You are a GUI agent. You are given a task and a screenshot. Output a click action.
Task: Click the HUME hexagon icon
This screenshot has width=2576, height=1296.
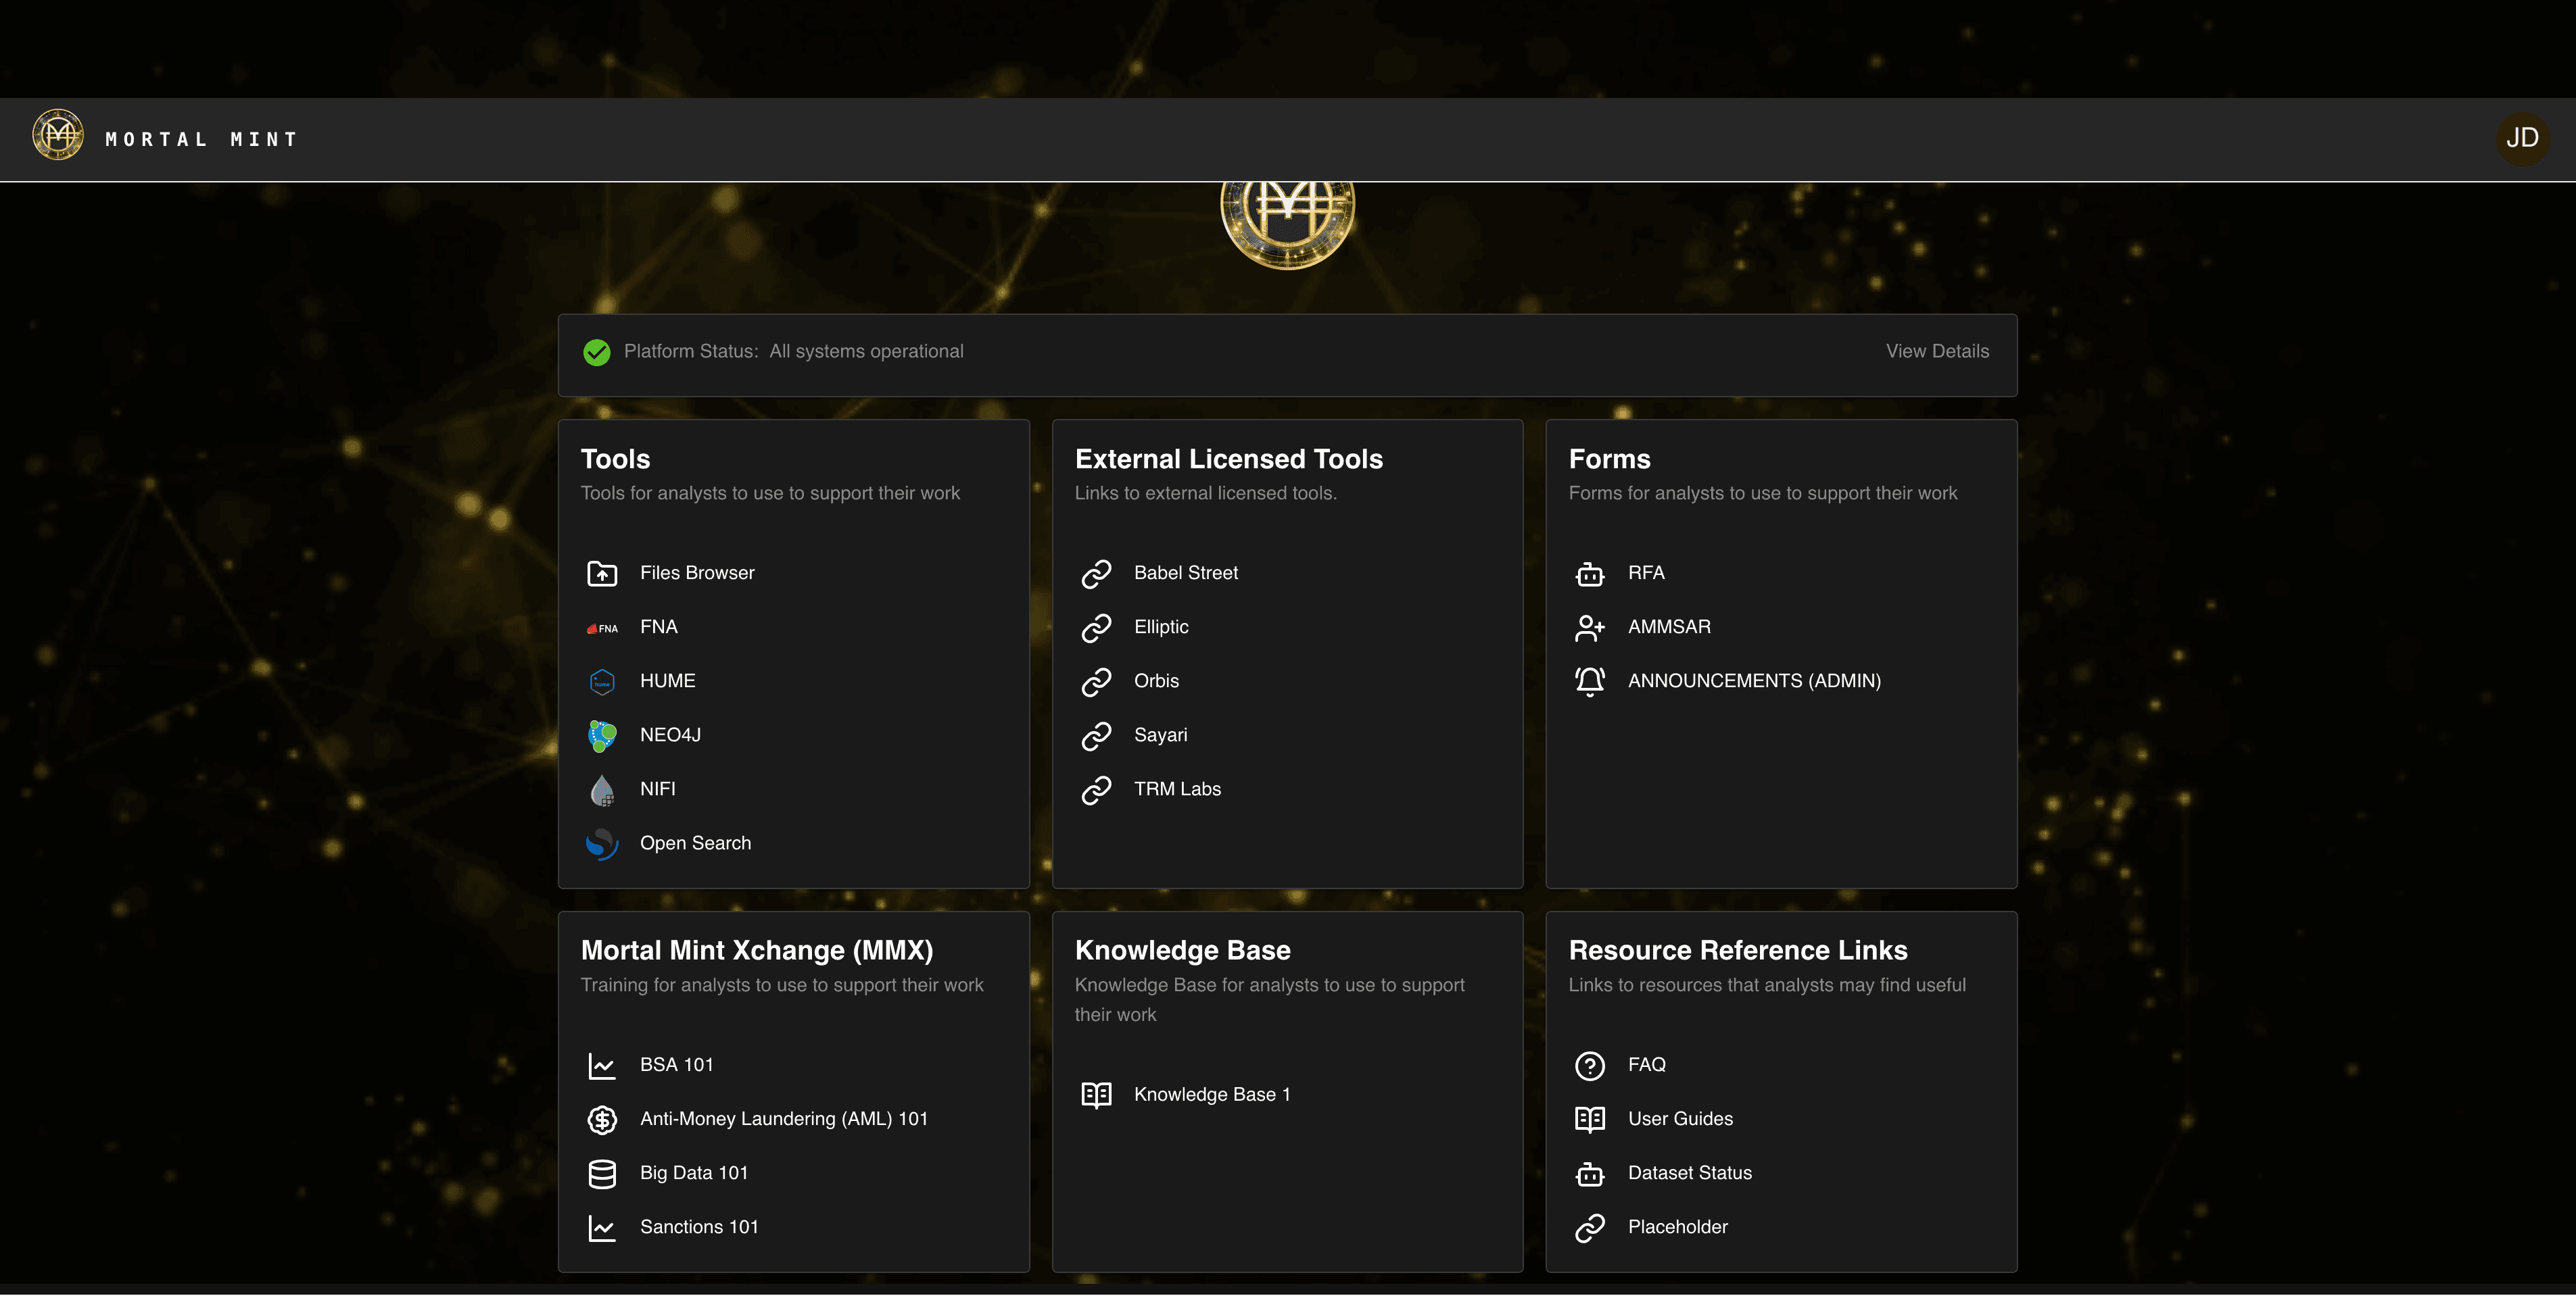pos(601,682)
